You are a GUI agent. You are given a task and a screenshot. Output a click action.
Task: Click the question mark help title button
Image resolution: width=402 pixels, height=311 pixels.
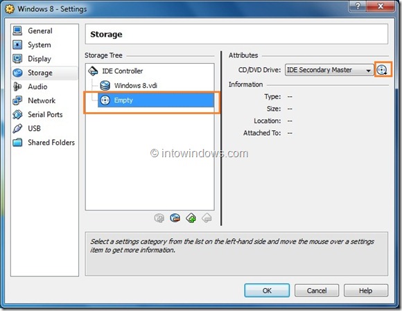(x=358, y=6)
